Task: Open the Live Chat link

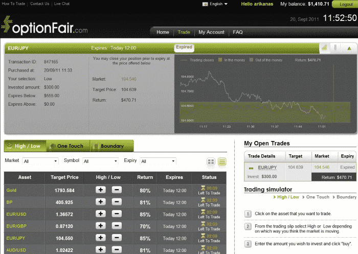Action: click(62, 4)
